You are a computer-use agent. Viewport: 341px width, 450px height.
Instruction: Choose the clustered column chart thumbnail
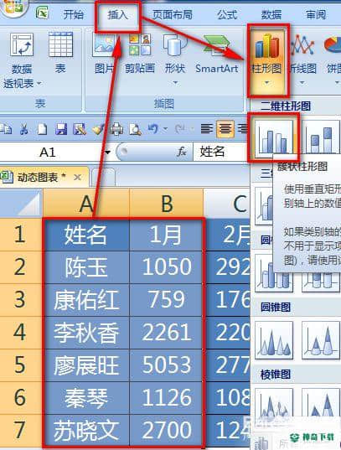coord(274,137)
